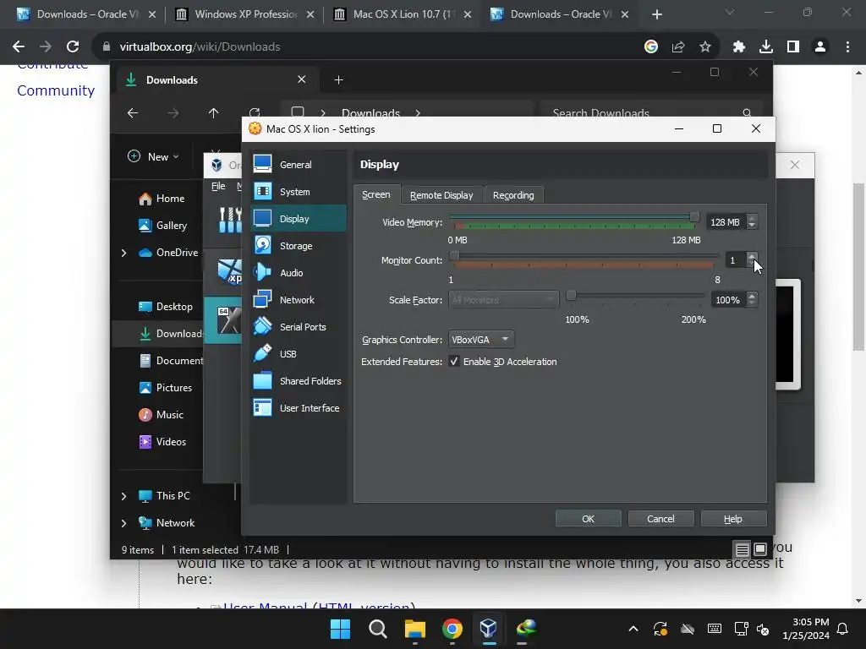Open File menu in VirtualBox Manager
Screen dimensions: 866x649
pos(218,186)
